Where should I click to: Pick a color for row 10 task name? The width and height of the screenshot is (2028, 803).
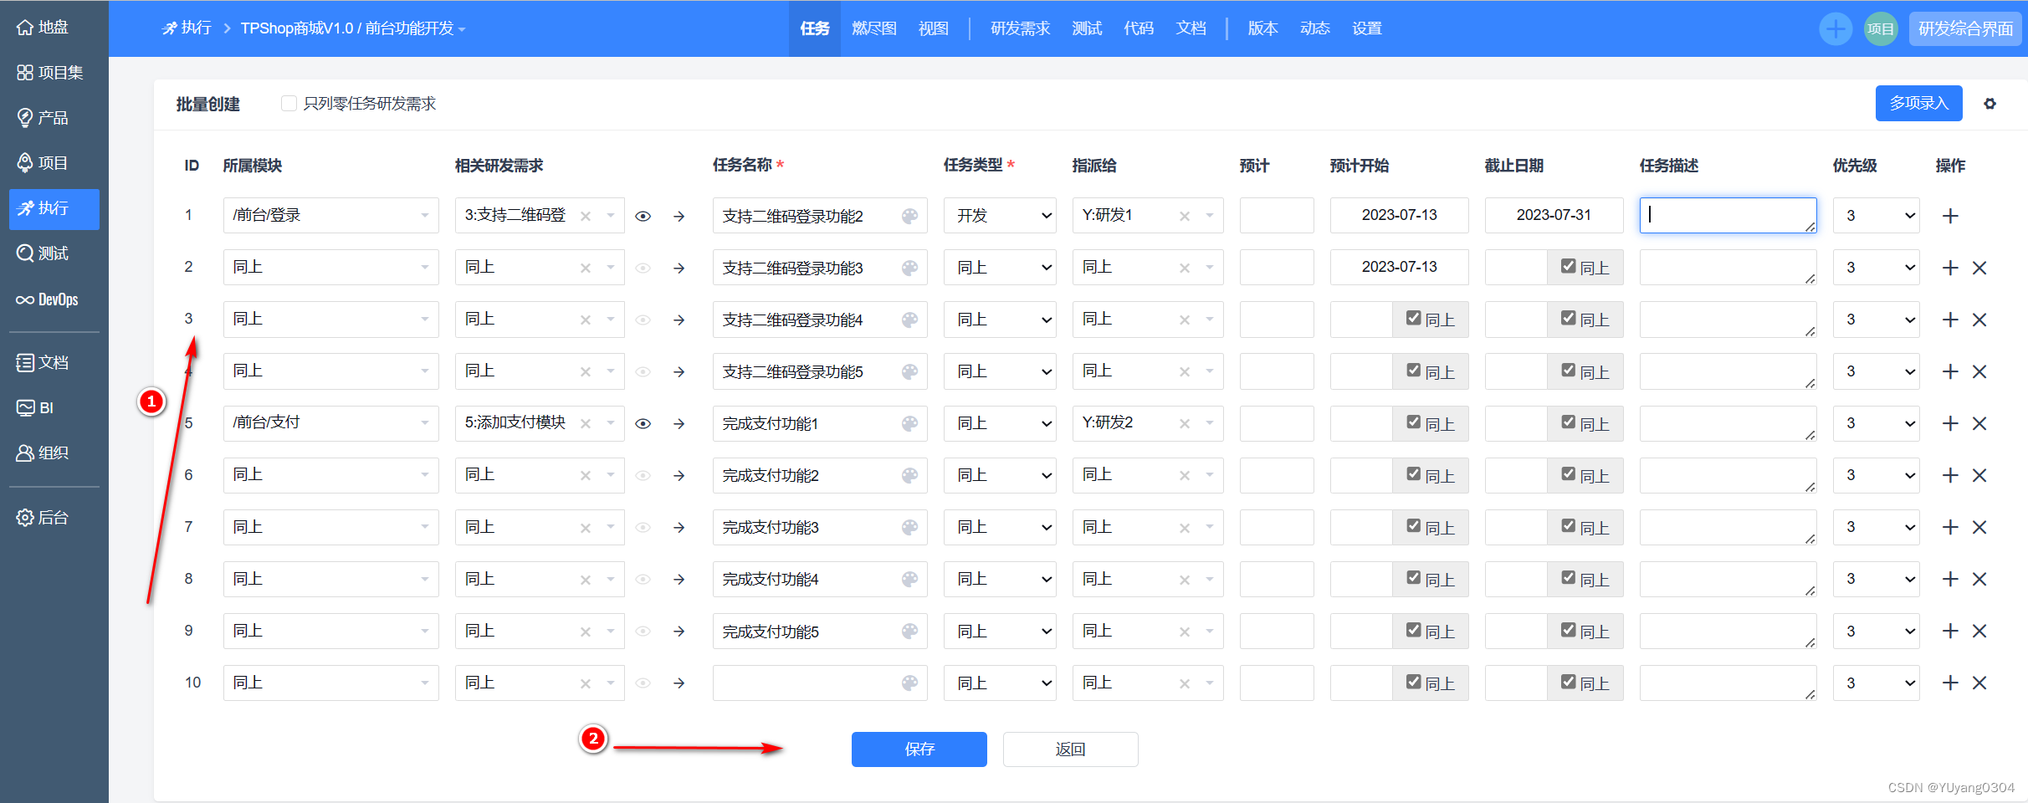point(910,683)
